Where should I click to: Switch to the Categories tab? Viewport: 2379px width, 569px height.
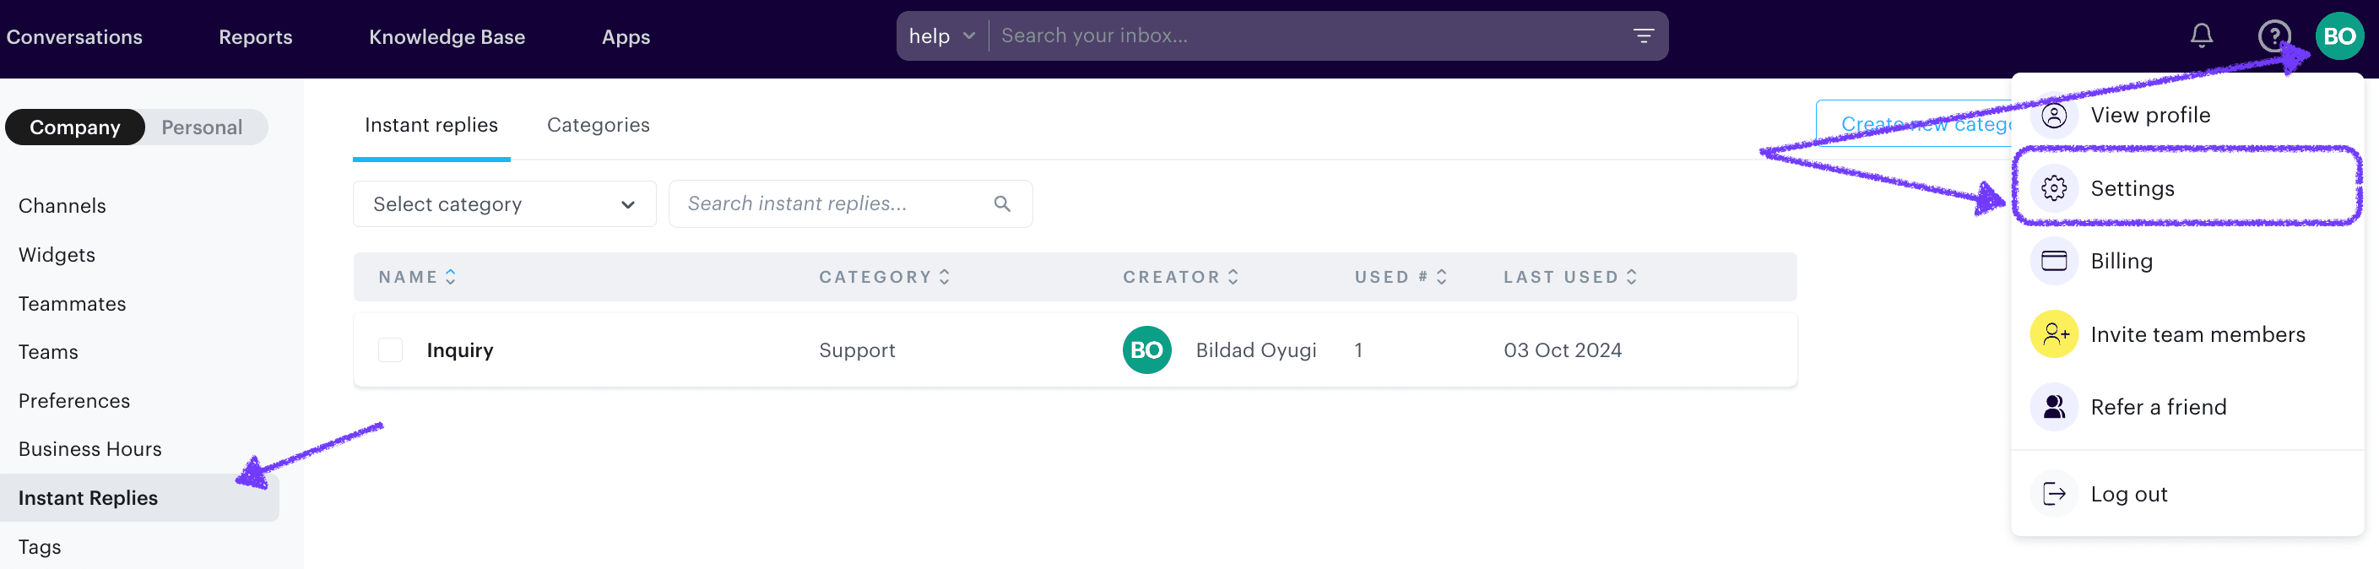coord(598,124)
